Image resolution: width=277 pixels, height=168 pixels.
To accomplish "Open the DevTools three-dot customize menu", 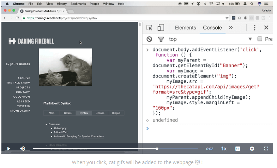I will tap(254, 28).
